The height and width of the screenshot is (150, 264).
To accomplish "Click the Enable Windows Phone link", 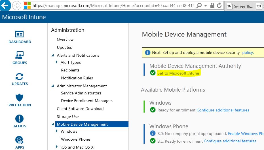I will pos(246,134).
